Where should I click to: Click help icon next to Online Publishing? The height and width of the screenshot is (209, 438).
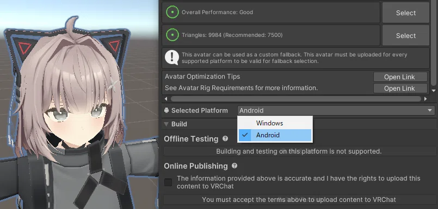235,166
